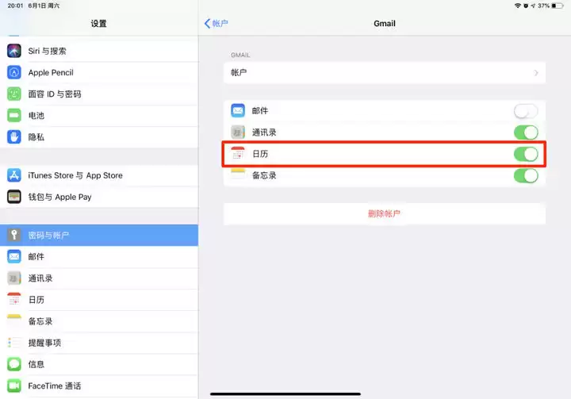Tap the 信息 messages icon
This screenshot has width=571, height=399.
pyautogui.click(x=14, y=364)
